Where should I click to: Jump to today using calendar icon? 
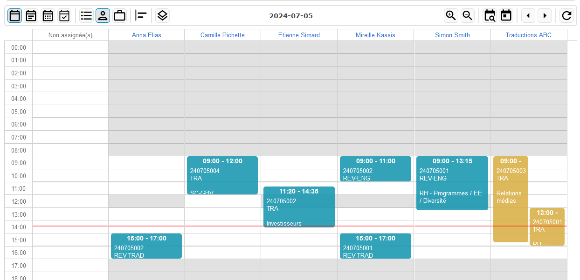tap(506, 16)
